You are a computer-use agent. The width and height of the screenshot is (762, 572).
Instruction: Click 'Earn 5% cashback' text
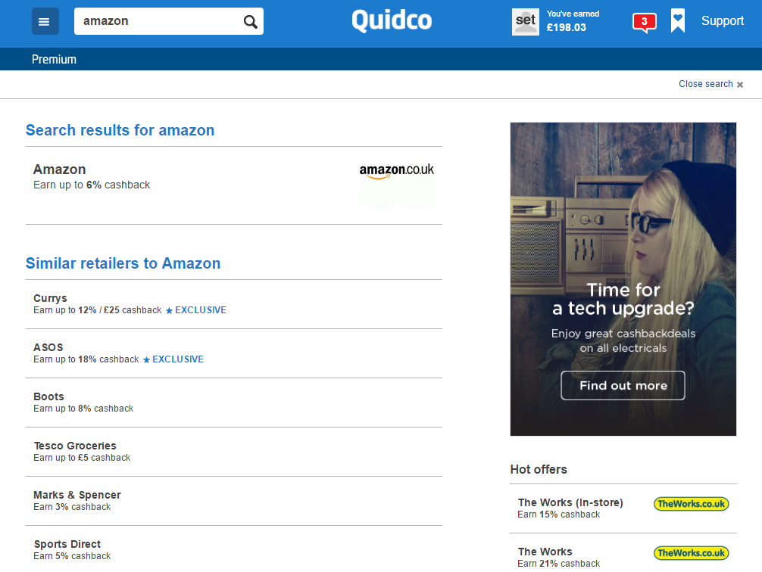click(72, 556)
